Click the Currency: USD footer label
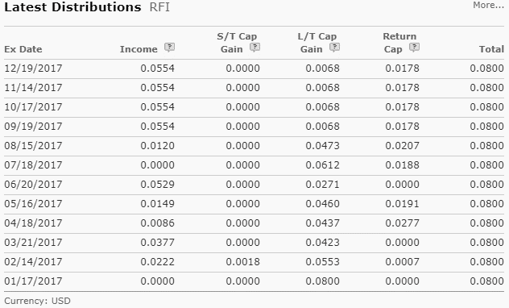This screenshot has height=308, width=509. (37, 301)
